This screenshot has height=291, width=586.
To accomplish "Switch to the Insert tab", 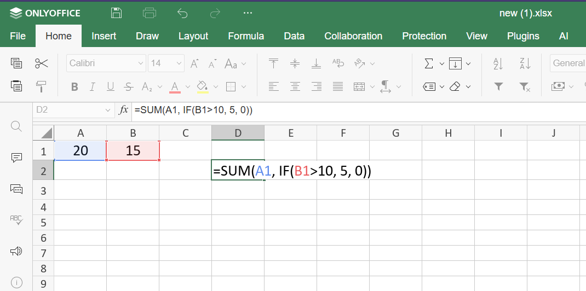I will click(104, 36).
